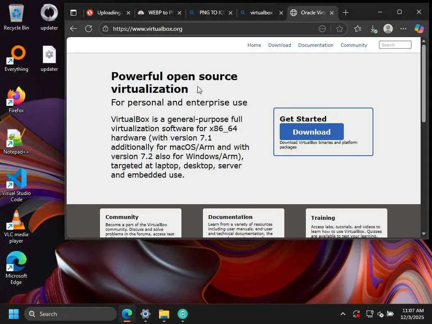Click the address bar URL
This screenshot has height=324, width=432.
[148, 29]
